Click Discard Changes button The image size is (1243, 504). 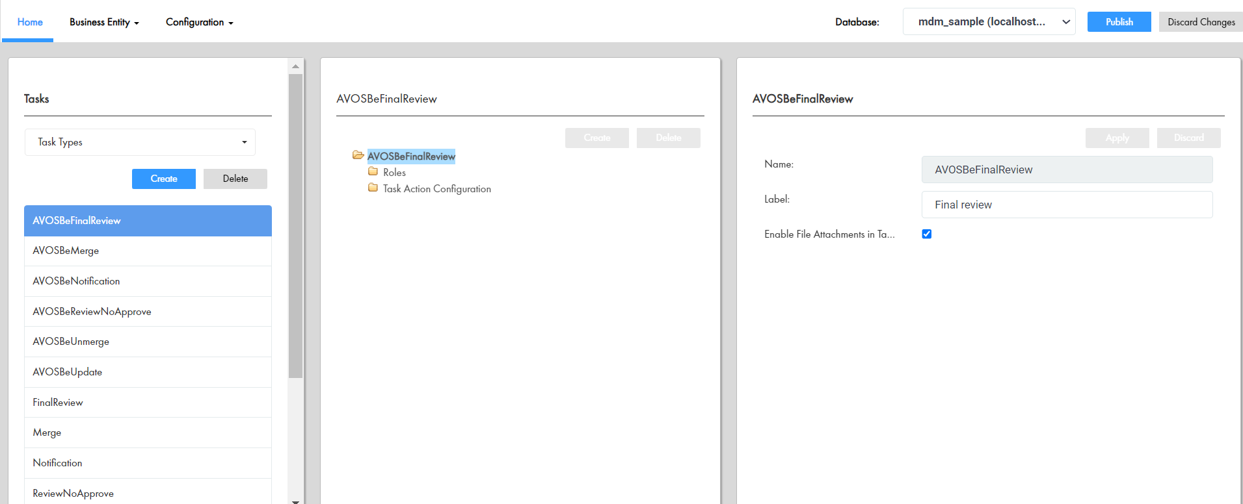click(x=1201, y=21)
